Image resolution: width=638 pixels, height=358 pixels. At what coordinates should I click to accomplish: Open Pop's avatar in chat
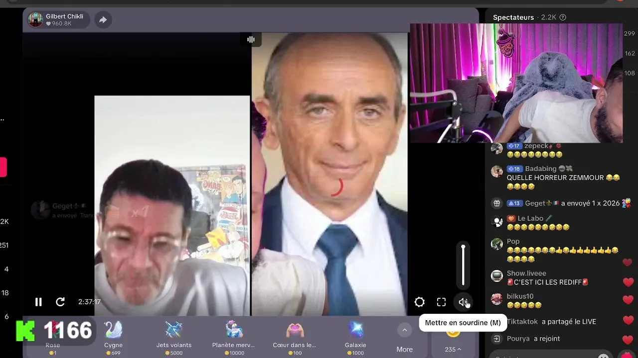[497, 244]
